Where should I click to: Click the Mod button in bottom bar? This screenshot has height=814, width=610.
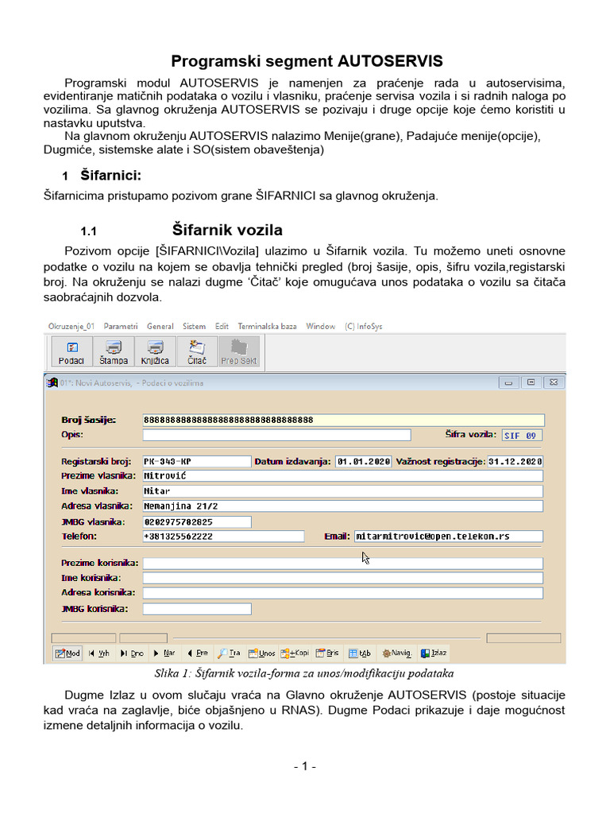(x=68, y=653)
